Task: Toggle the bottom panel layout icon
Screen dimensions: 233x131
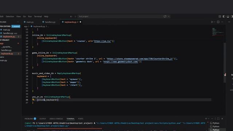Action: tap(228, 16)
